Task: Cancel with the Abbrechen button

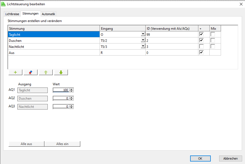Action: [230, 158]
